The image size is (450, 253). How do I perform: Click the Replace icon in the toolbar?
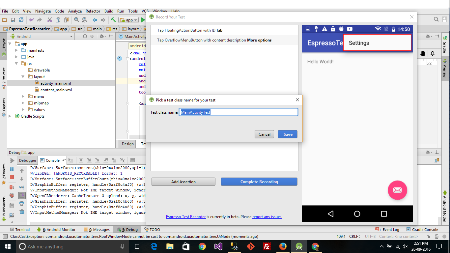point(85,20)
